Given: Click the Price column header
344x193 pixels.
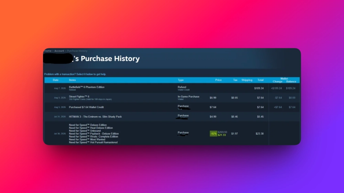Looking at the screenshot, I should click(218, 80).
